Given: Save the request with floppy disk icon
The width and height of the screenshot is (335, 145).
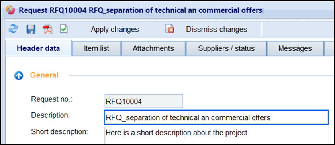Looking at the screenshot, I should click(31, 29).
